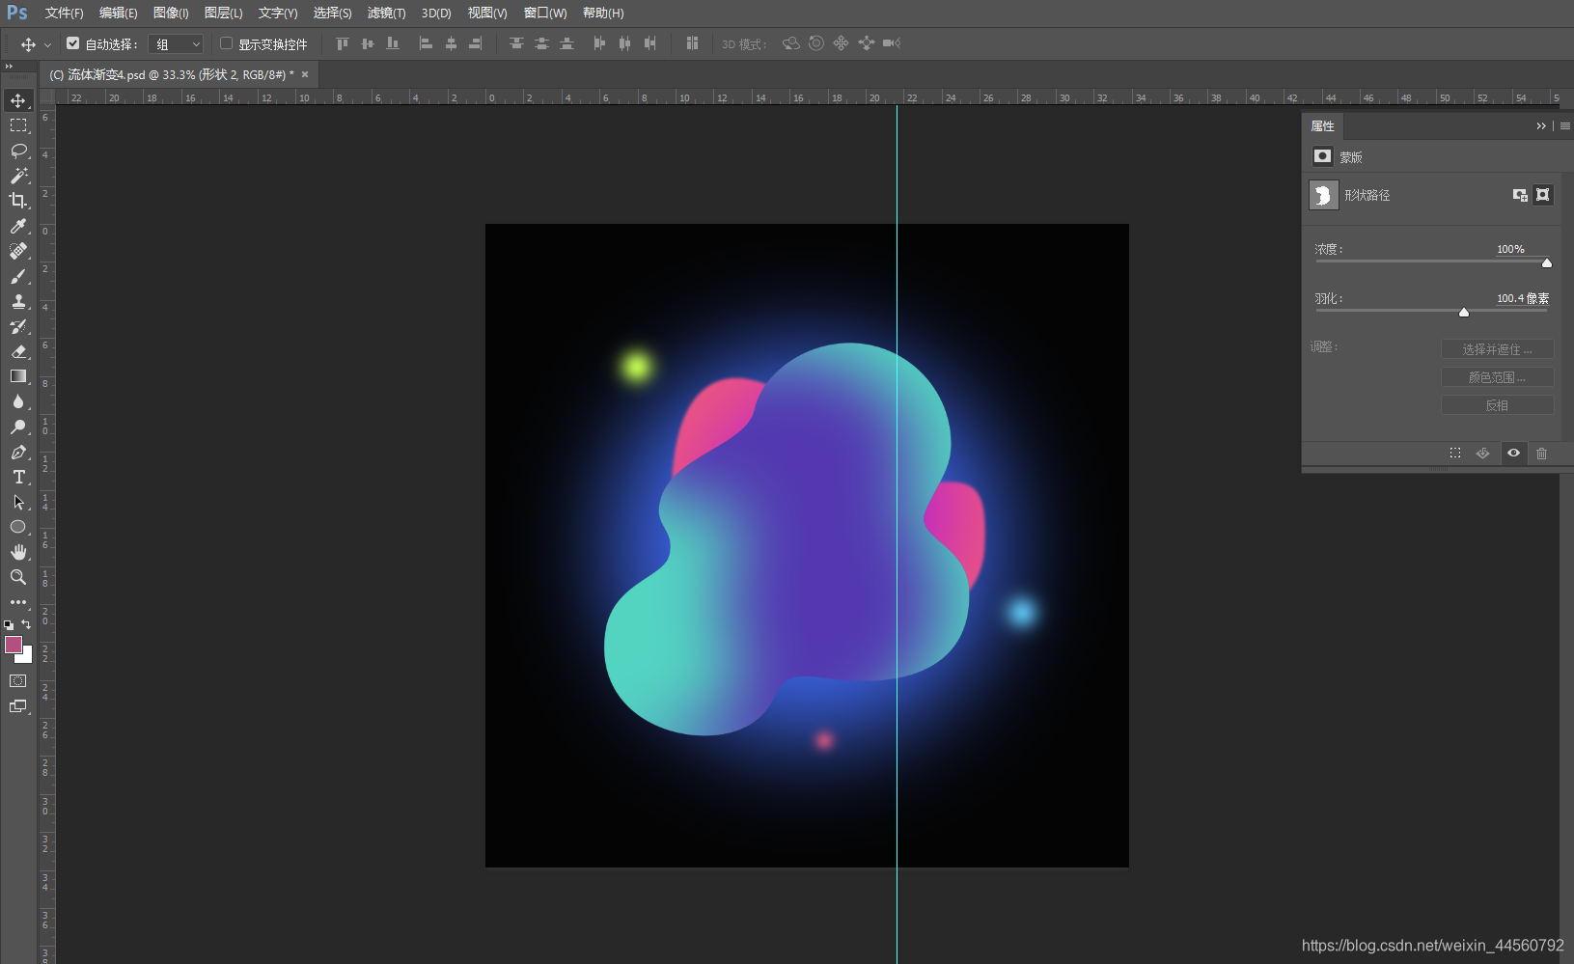Screen dimensions: 1574x964
Task: Enable the 显示变换控件 checkbox
Action: (226, 43)
